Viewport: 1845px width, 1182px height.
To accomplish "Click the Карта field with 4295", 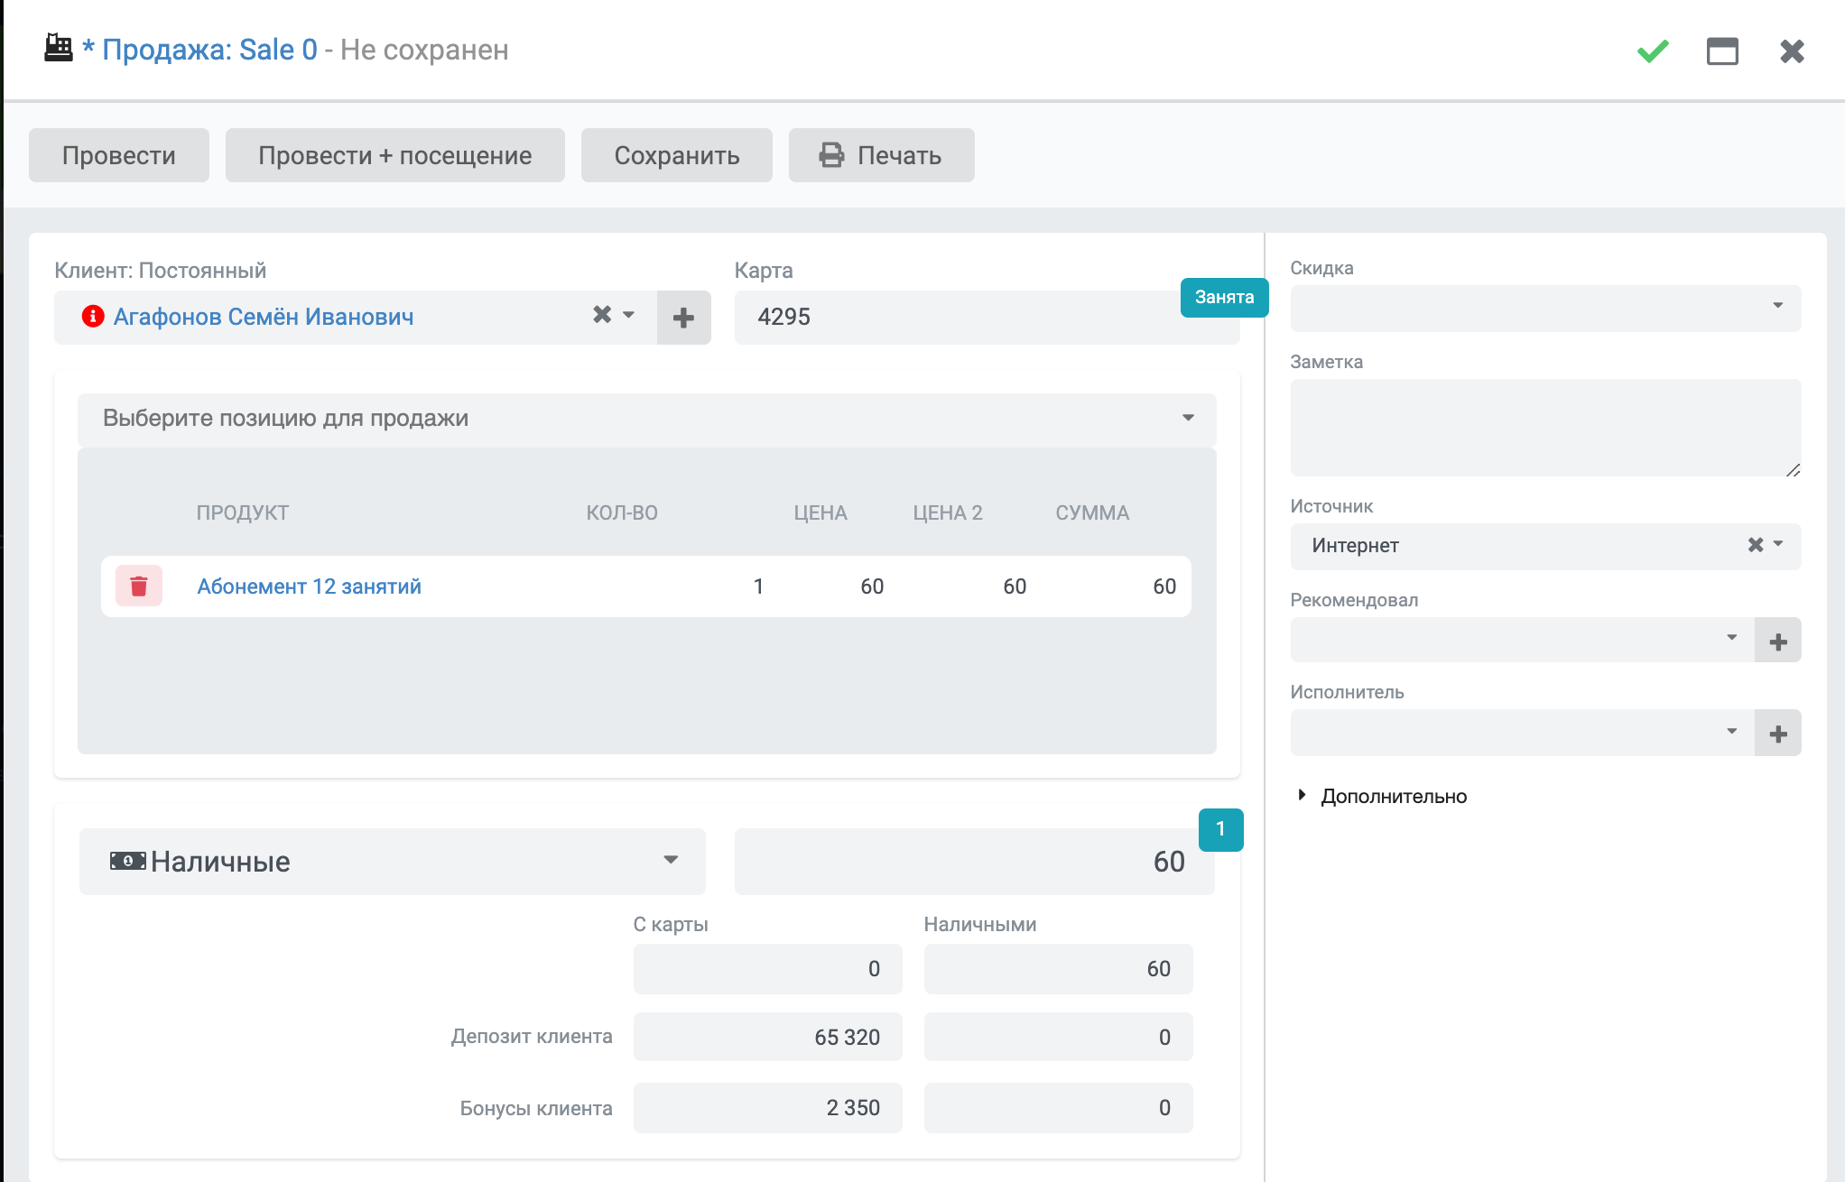I will tap(987, 318).
